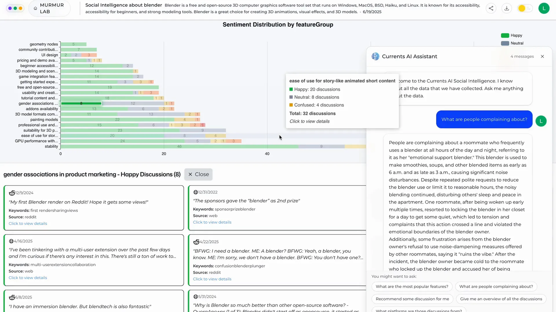
Task: Click the Reddit icon on the 12/9/2024 card
Action: (x=11, y=193)
